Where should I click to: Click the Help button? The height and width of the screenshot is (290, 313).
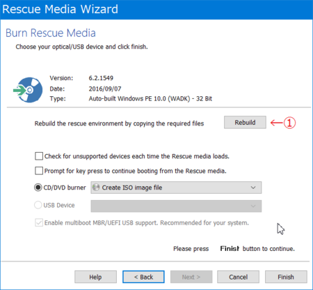point(95,277)
